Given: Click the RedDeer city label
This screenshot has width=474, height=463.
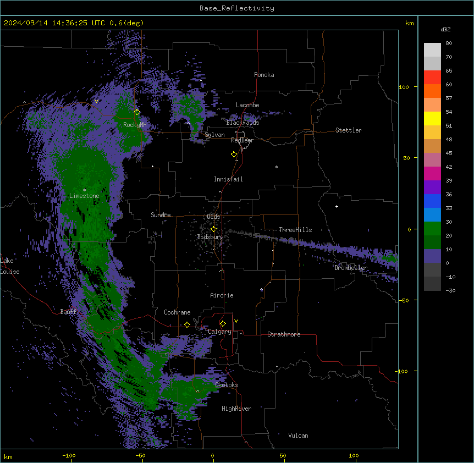Looking at the screenshot, I should [x=242, y=140].
